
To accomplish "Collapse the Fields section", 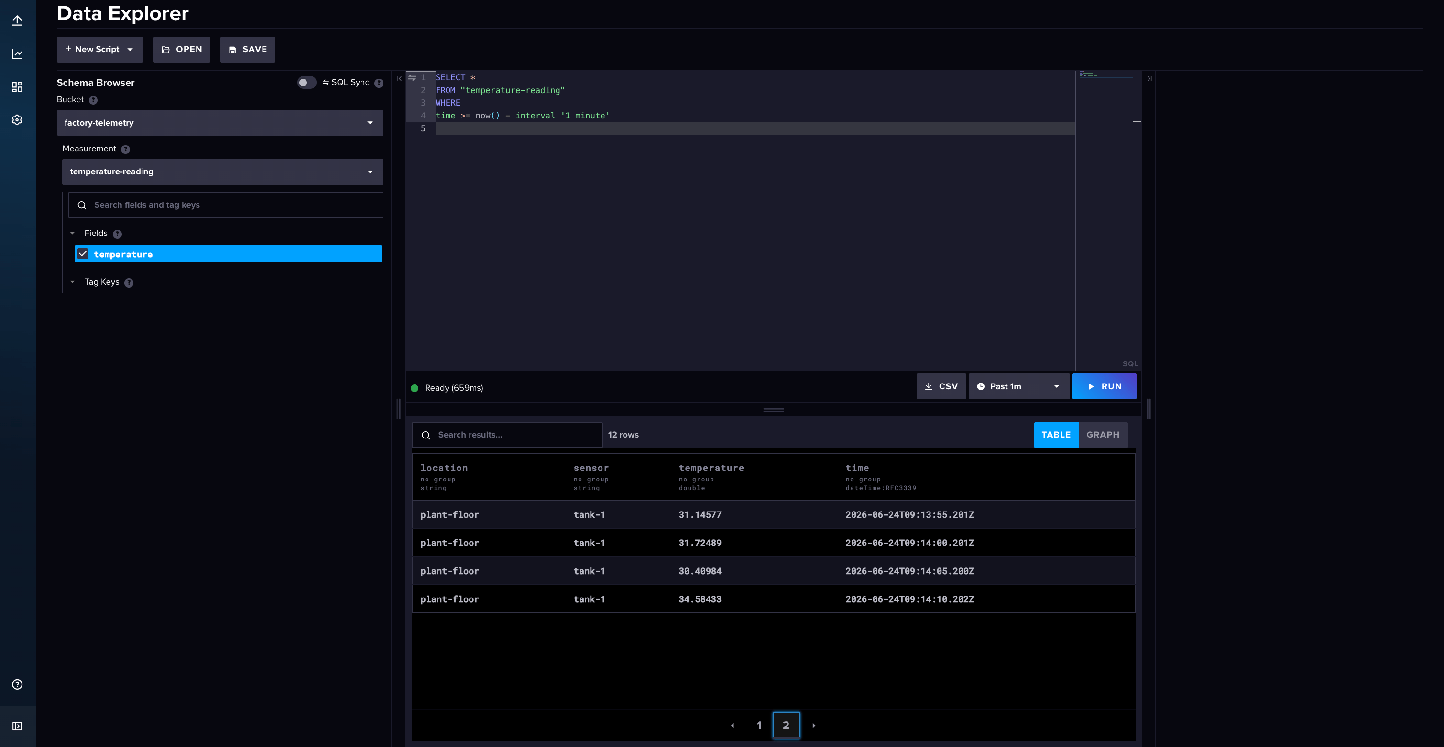I will [72, 233].
